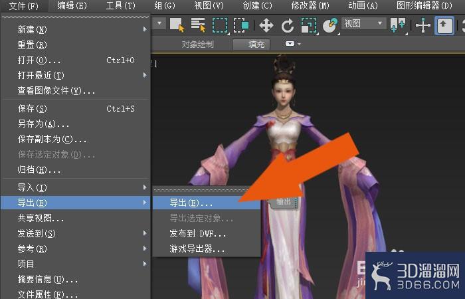Open the 创建(C) menu
The height and width of the screenshot is (299, 465).
point(257,5)
